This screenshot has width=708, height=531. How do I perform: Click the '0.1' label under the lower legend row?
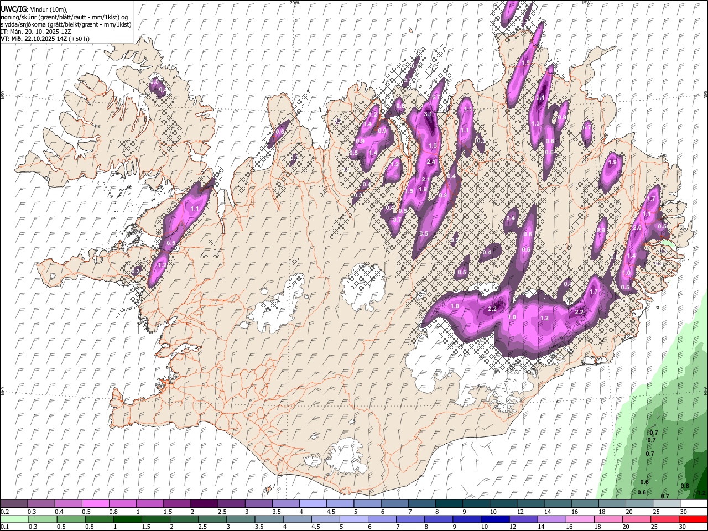(4, 527)
